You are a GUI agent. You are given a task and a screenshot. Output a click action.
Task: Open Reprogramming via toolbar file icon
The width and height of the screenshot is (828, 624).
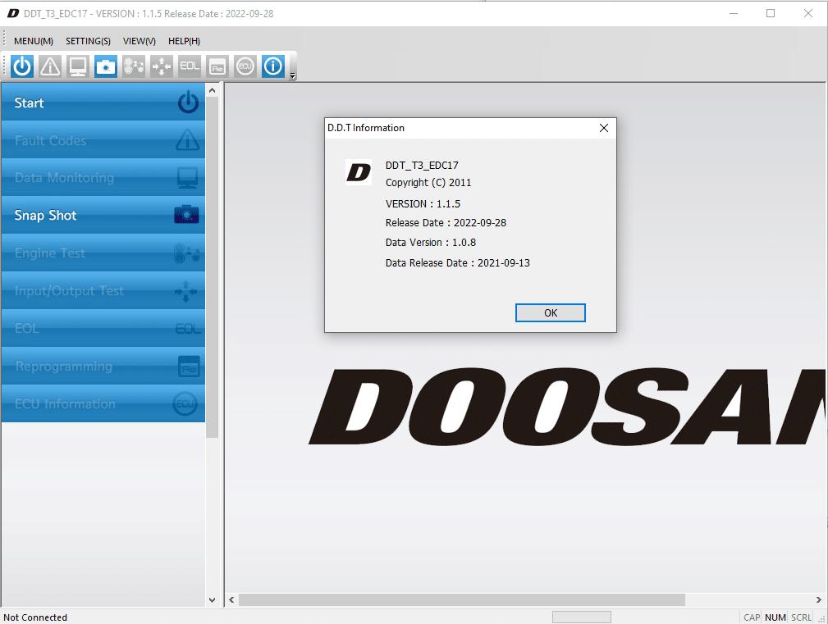coord(217,66)
